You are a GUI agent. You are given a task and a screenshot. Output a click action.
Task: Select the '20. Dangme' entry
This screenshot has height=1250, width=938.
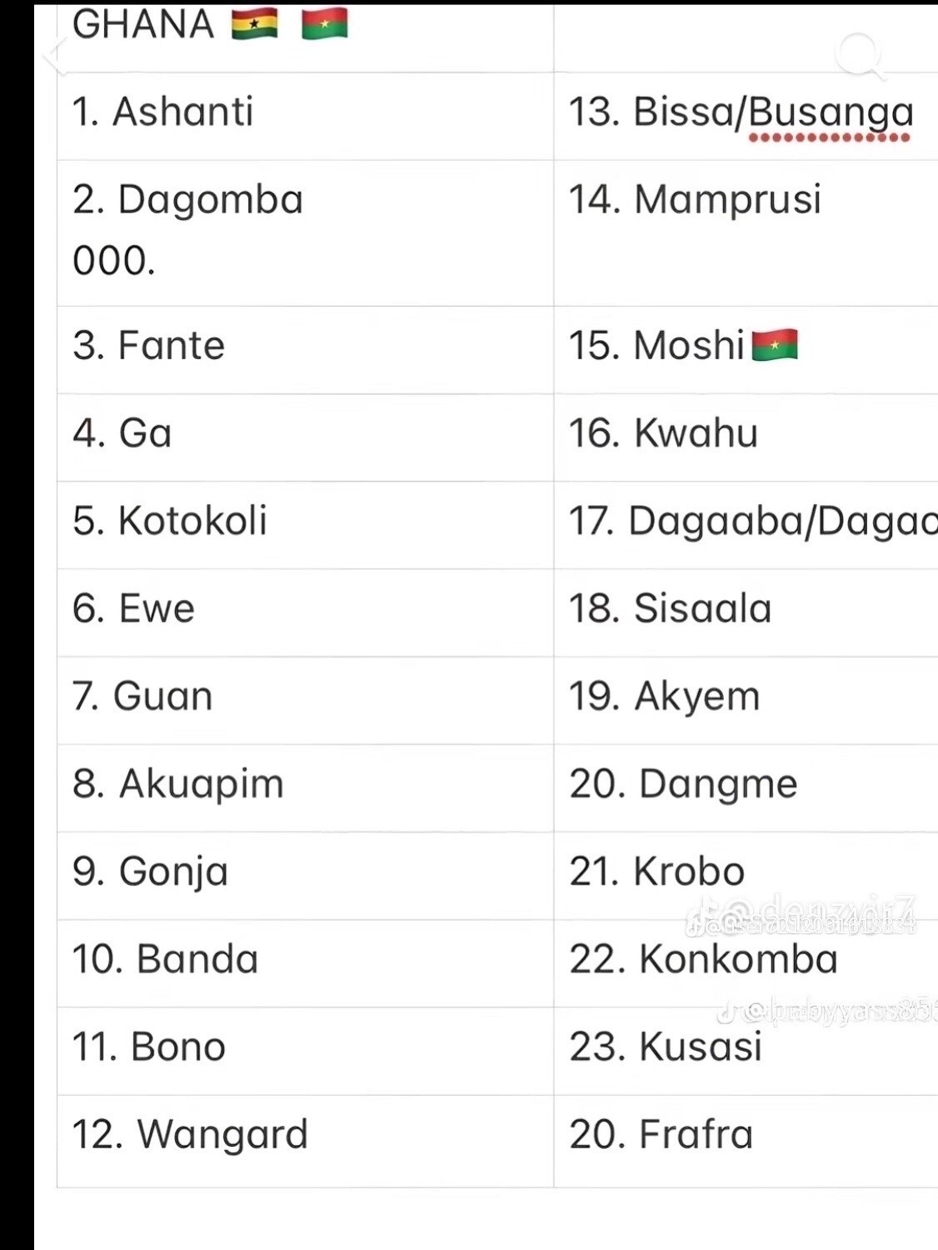coord(683,784)
